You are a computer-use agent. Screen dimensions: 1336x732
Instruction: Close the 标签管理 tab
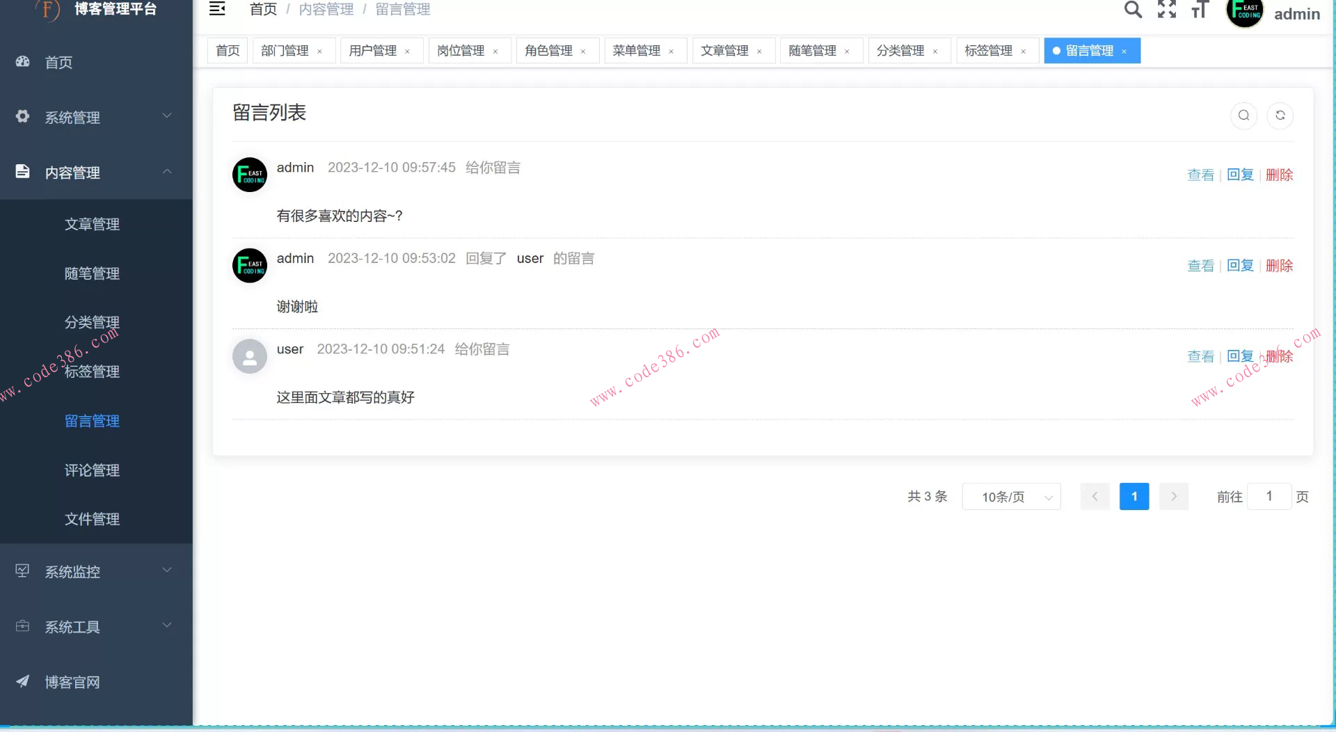point(1023,51)
